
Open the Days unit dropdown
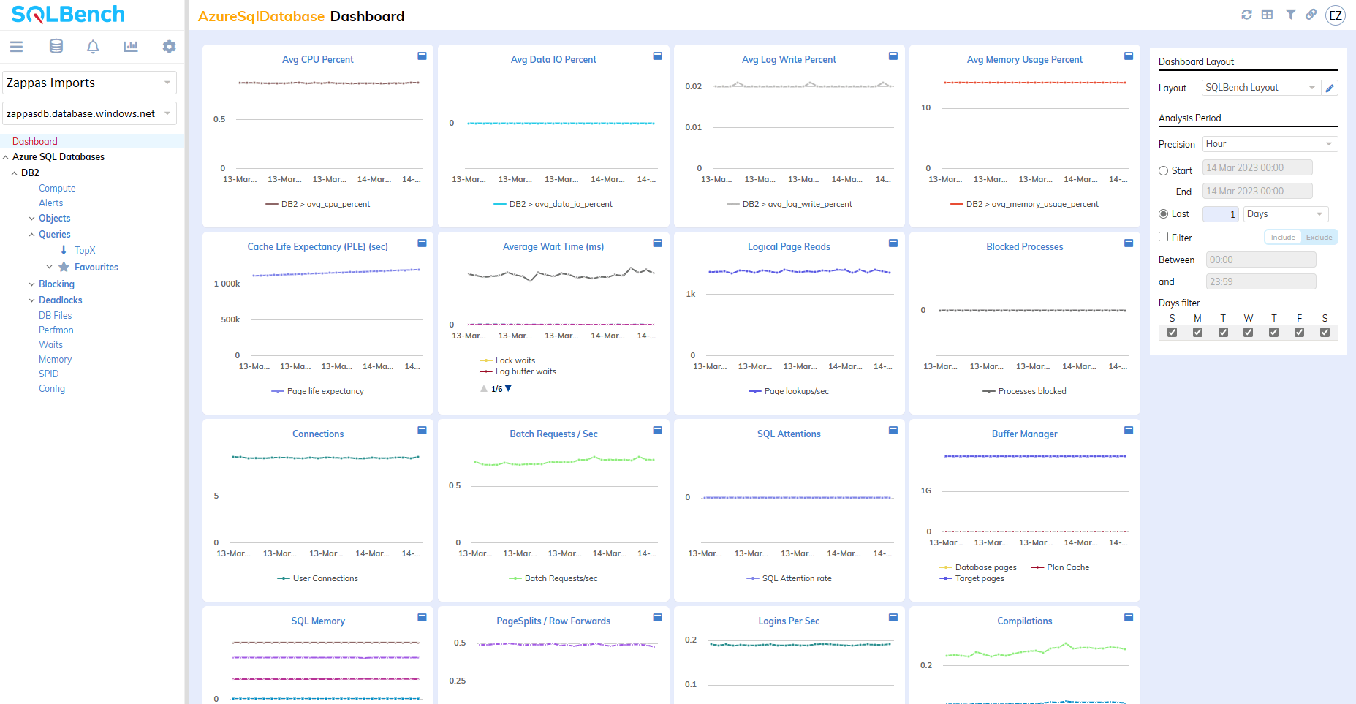click(x=1286, y=214)
